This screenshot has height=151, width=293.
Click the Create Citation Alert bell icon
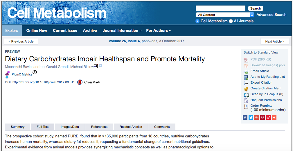coord(246,89)
